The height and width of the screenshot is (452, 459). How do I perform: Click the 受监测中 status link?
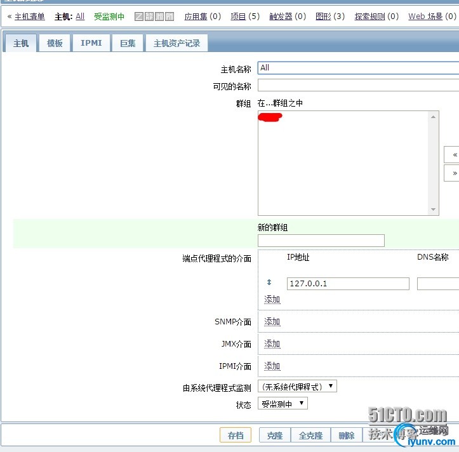coord(109,17)
